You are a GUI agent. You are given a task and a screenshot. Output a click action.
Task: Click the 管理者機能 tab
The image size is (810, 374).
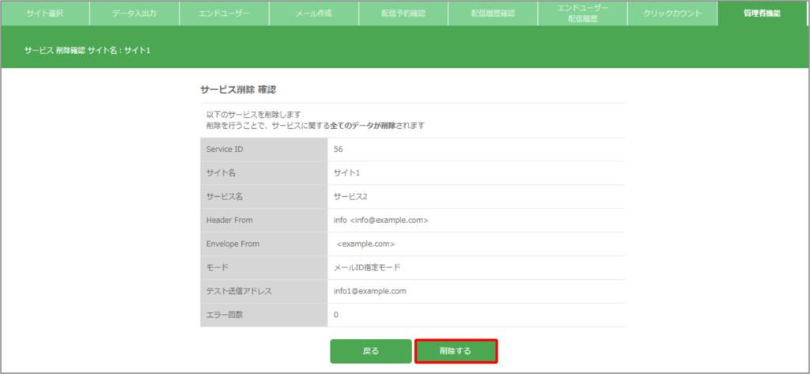click(762, 13)
